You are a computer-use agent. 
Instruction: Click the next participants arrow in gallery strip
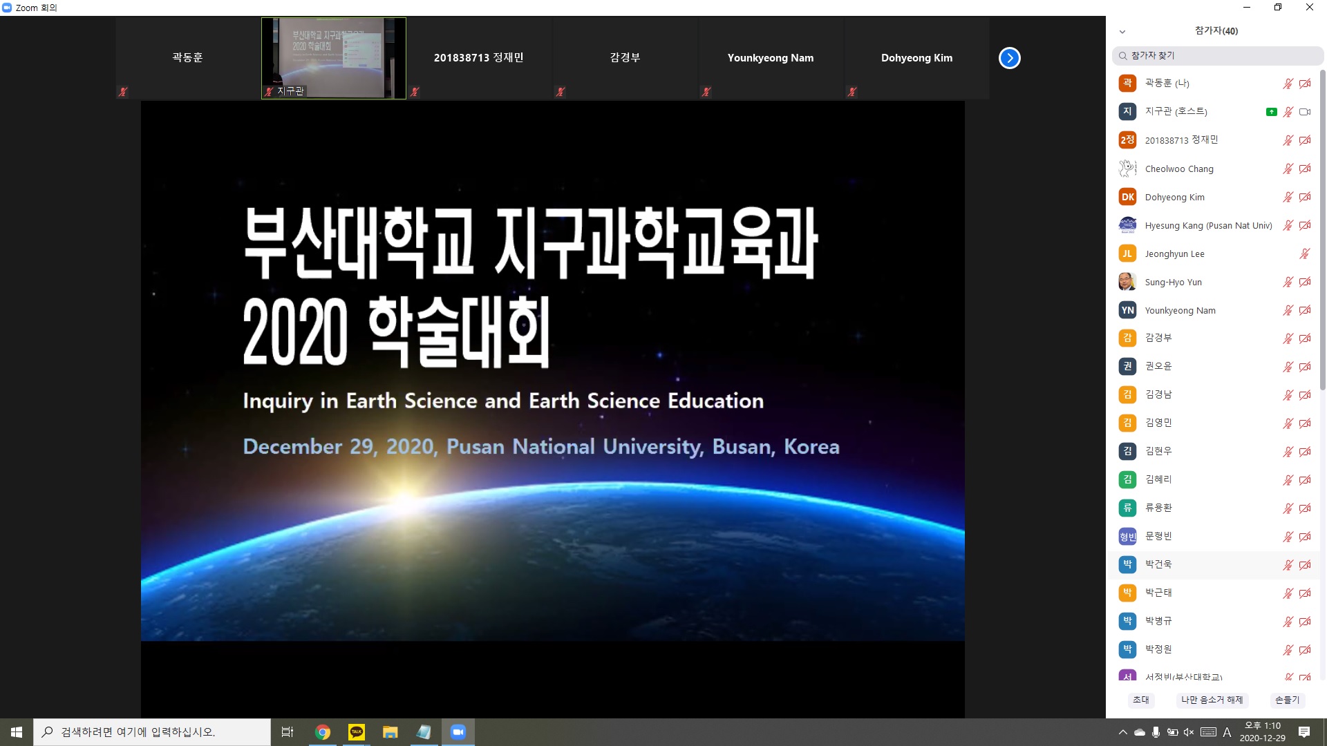(x=1009, y=58)
